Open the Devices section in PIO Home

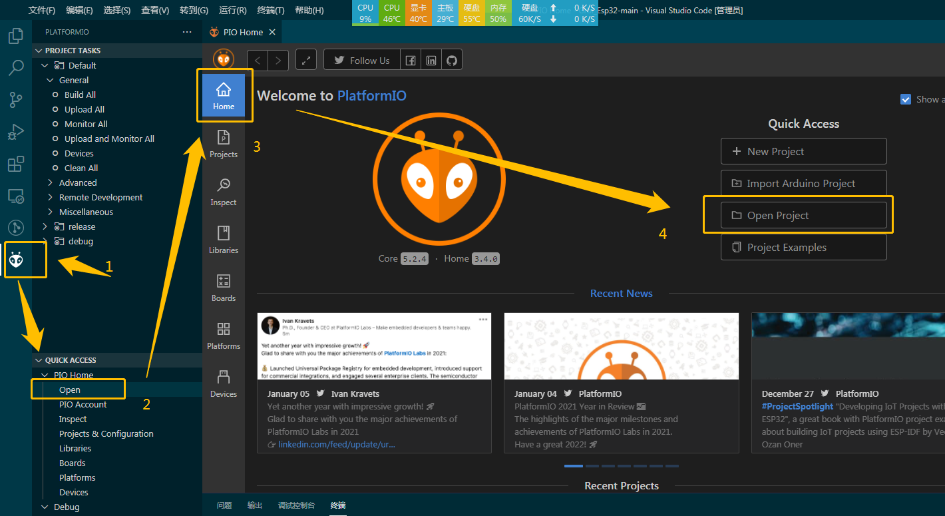224,384
